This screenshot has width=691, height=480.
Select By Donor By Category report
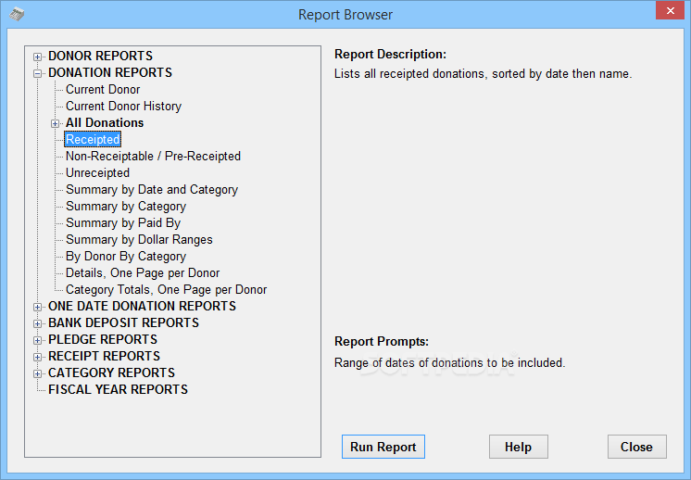[x=126, y=257]
